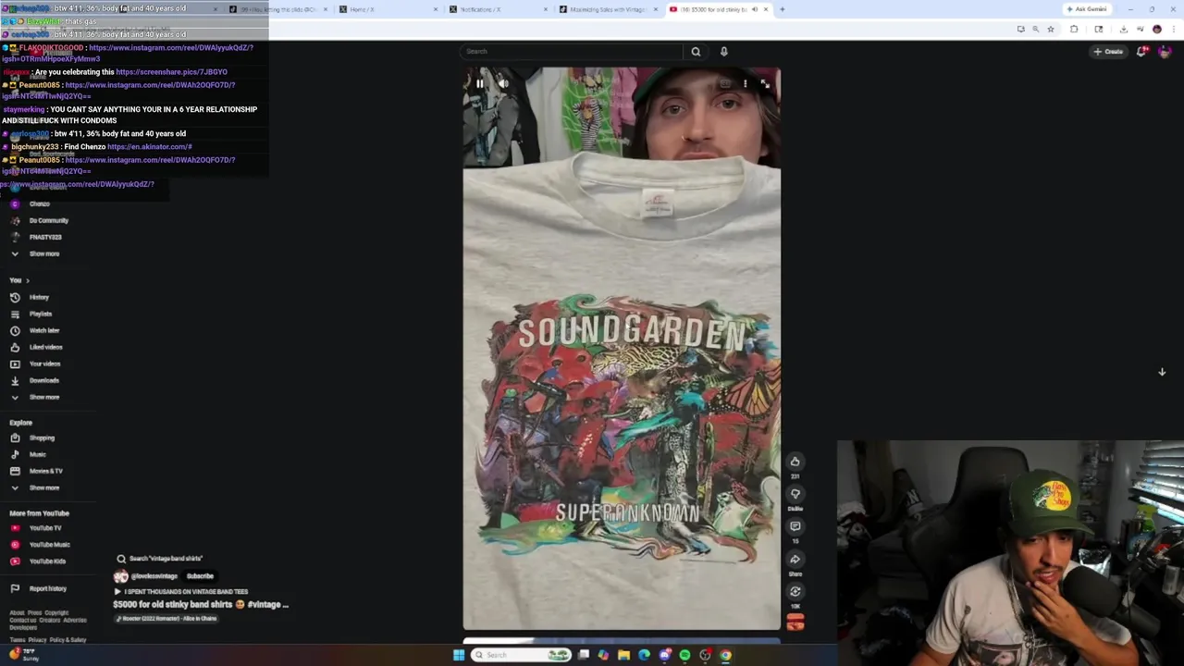This screenshot has width=1184, height=666.
Task: Click the 'Search "vintage band shirts"' suggestion
Action: coord(159,559)
